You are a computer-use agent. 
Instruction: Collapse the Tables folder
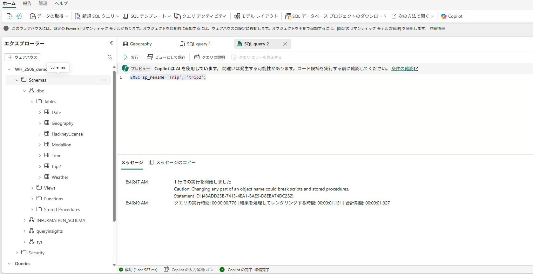click(32, 102)
